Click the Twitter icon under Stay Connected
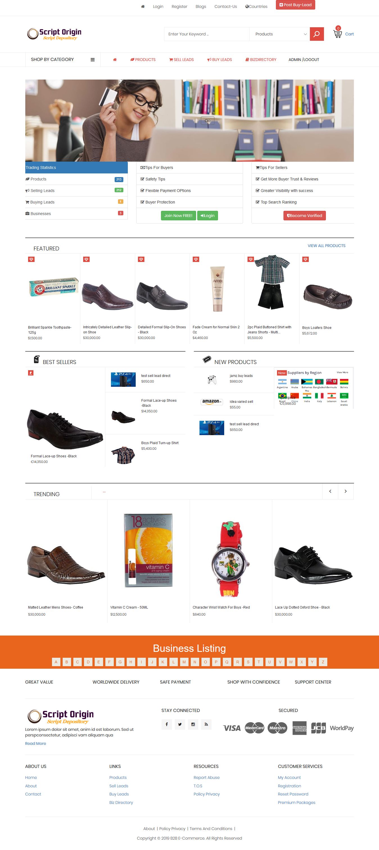The width and height of the screenshot is (379, 850). pos(180,724)
